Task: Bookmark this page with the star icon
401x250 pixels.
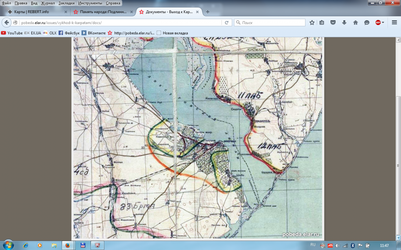Action: (x=312, y=23)
